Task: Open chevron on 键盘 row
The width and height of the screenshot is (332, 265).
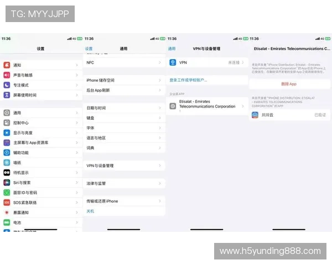Action: click(160, 118)
